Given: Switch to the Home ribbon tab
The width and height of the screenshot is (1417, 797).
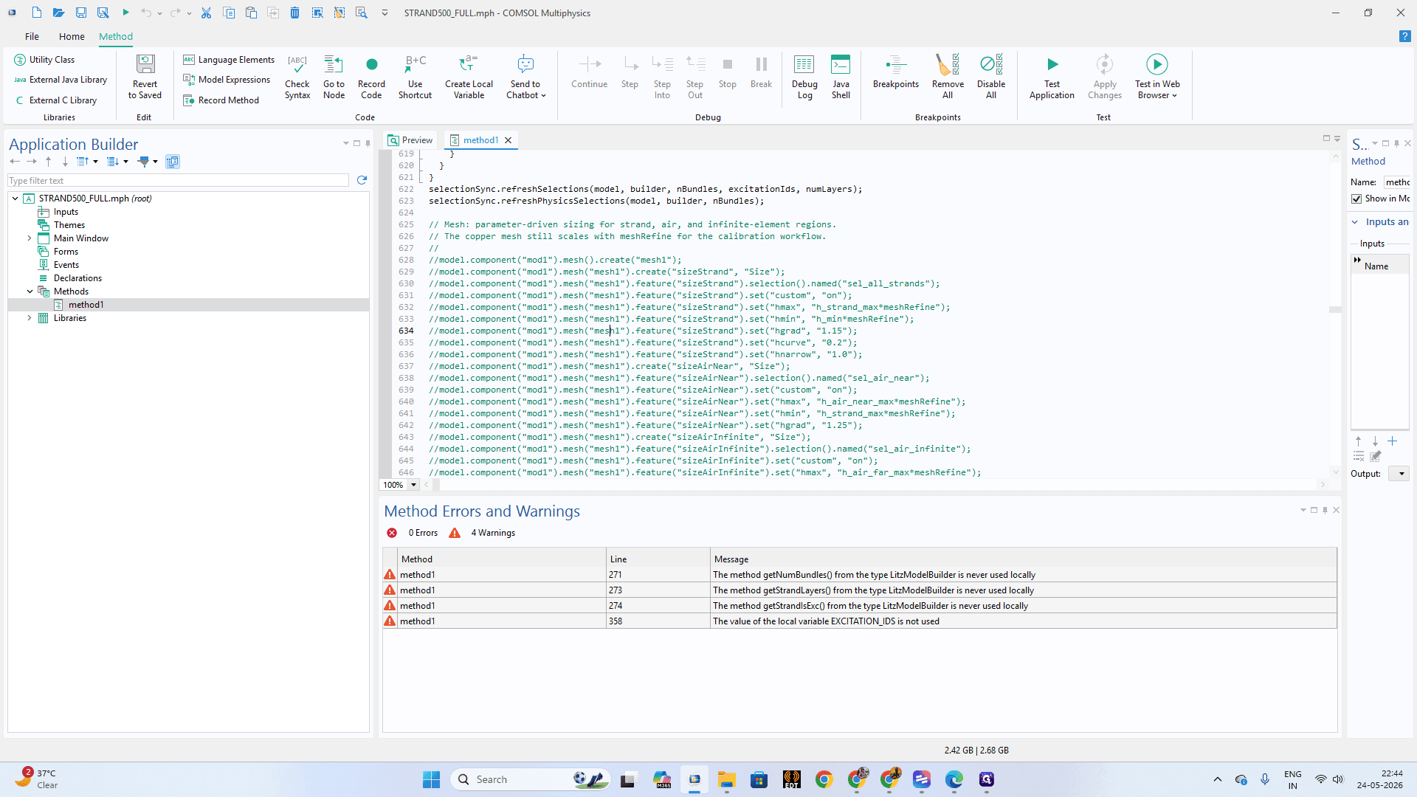Looking at the screenshot, I should [x=72, y=36].
